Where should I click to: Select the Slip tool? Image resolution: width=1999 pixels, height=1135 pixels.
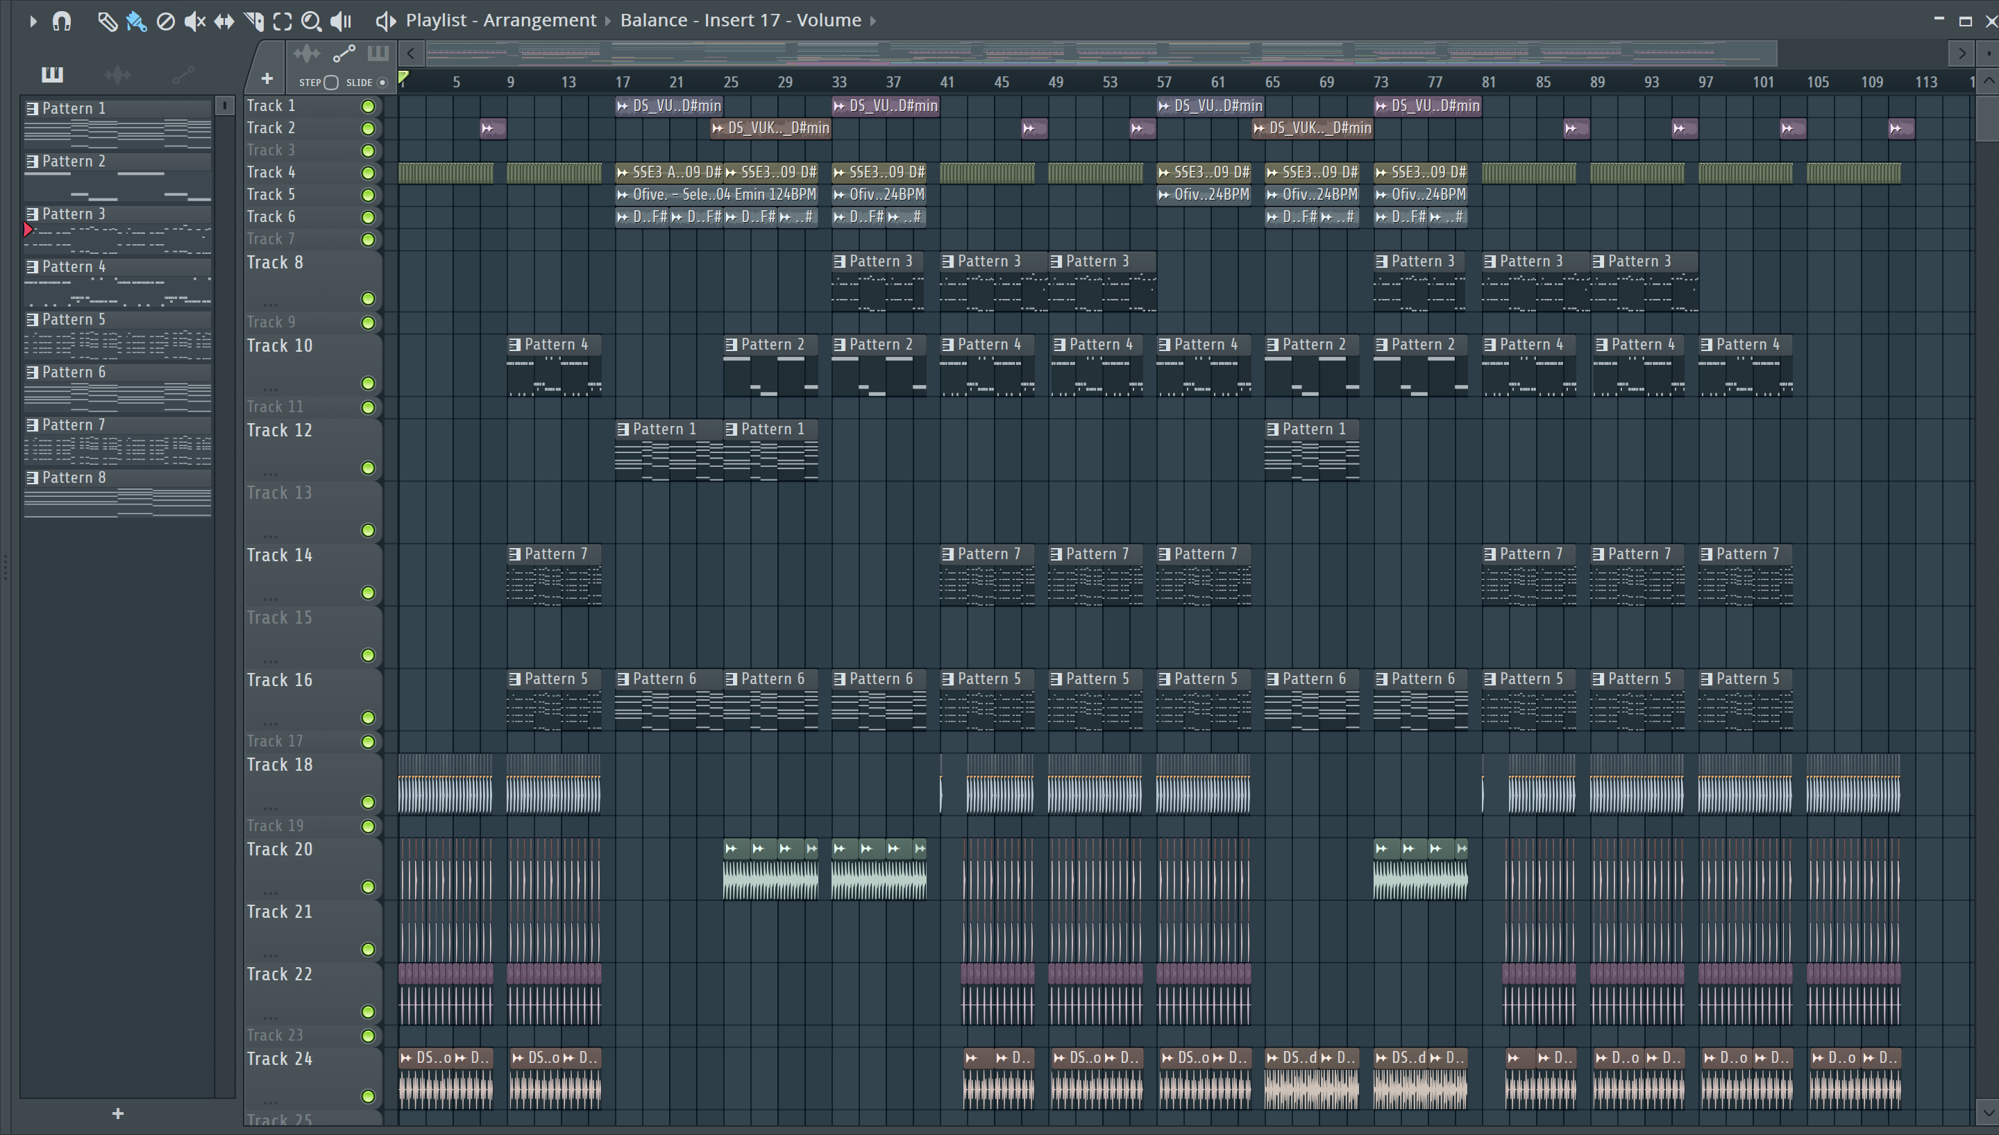tap(223, 21)
